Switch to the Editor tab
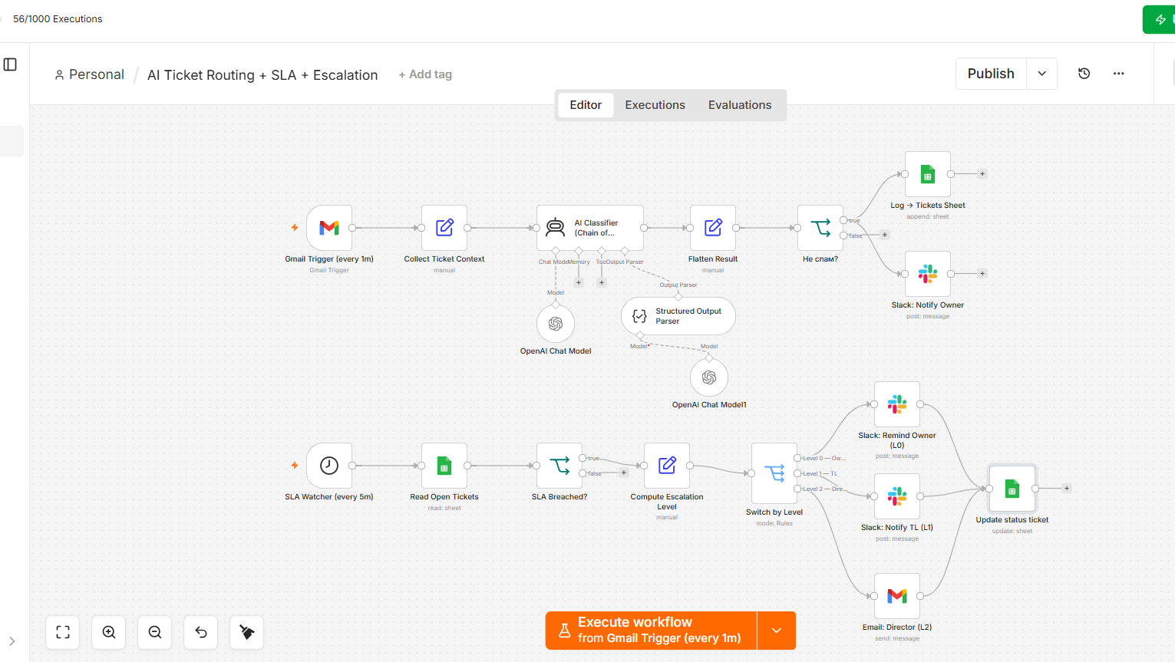1175x662 pixels. 586,105
